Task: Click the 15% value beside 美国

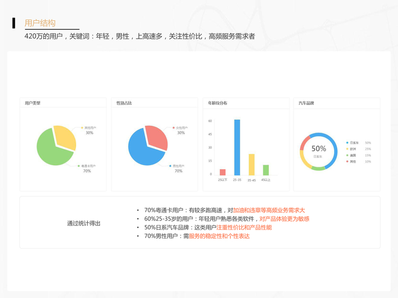Action: coord(368,155)
